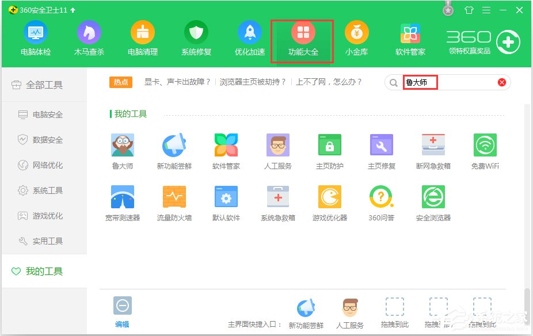Click the 编辑 edit button
This screenshot has width=533, height=336.
[122, 311]
